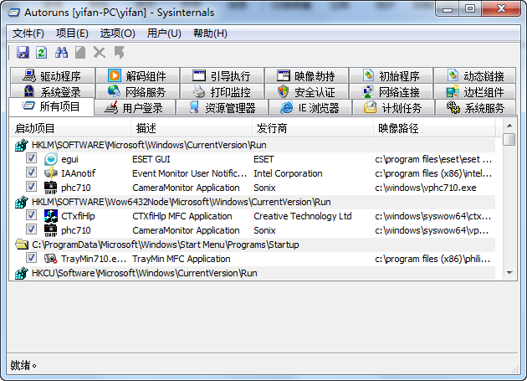
Task: Disable the TrayMin710 startup checkbox
Action: click(x=31, y=258)
